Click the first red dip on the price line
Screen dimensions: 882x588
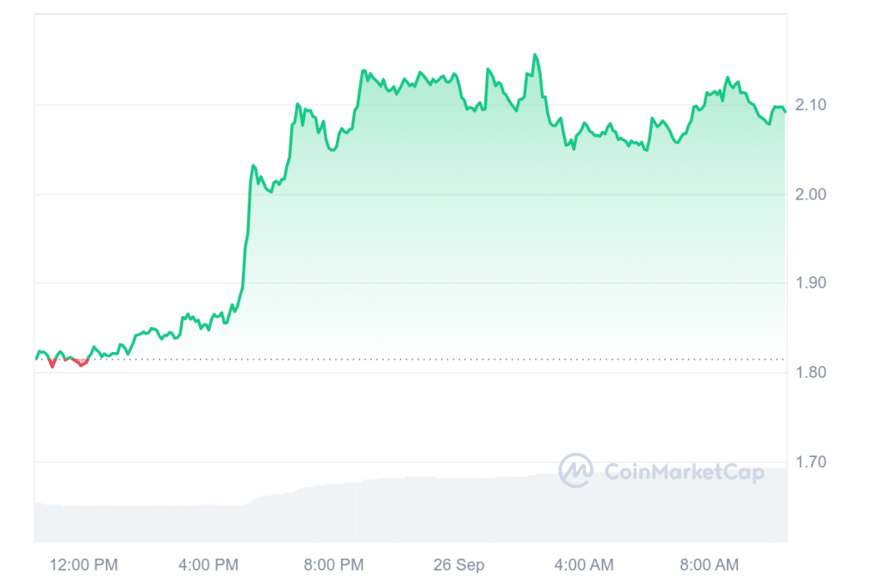pyautogui.click(x=53, y=365)
